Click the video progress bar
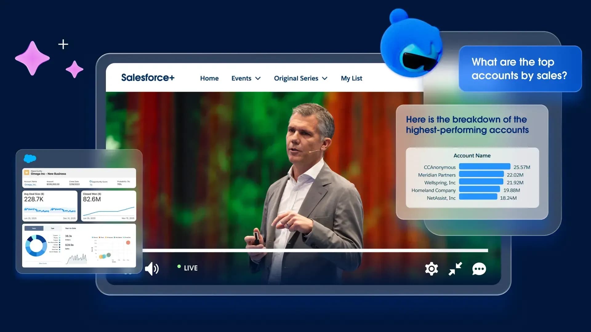Screen dimensions: 591x332 pos(315,251)
